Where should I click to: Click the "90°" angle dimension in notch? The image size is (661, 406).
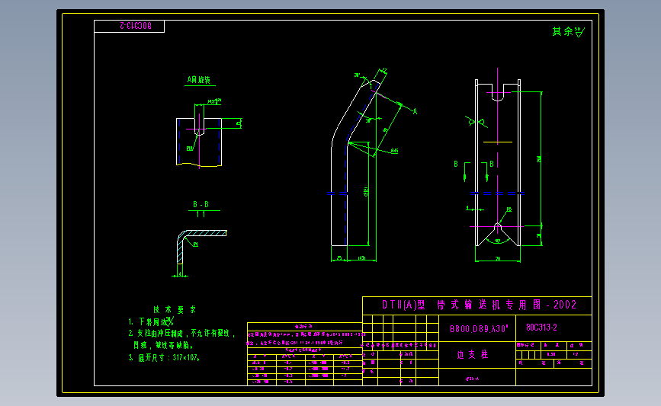coord(497,241)
